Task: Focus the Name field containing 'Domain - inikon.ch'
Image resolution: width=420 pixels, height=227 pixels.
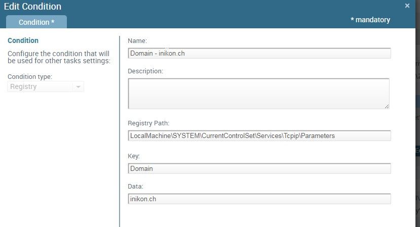Action: pos(259,53)
